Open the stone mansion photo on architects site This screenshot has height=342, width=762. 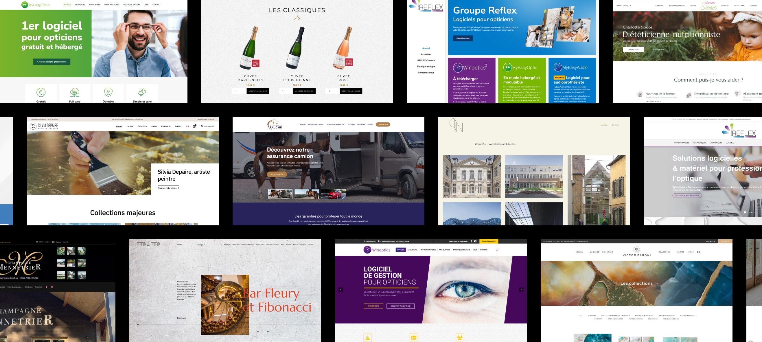[x=472, y=176]
